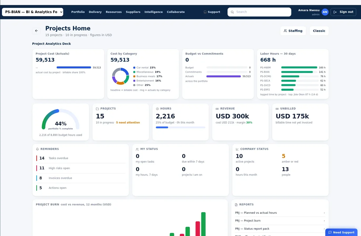Click the 8 Invoices overdue reminder
This screenshot has height=236, width=361.
click(81, 178)
